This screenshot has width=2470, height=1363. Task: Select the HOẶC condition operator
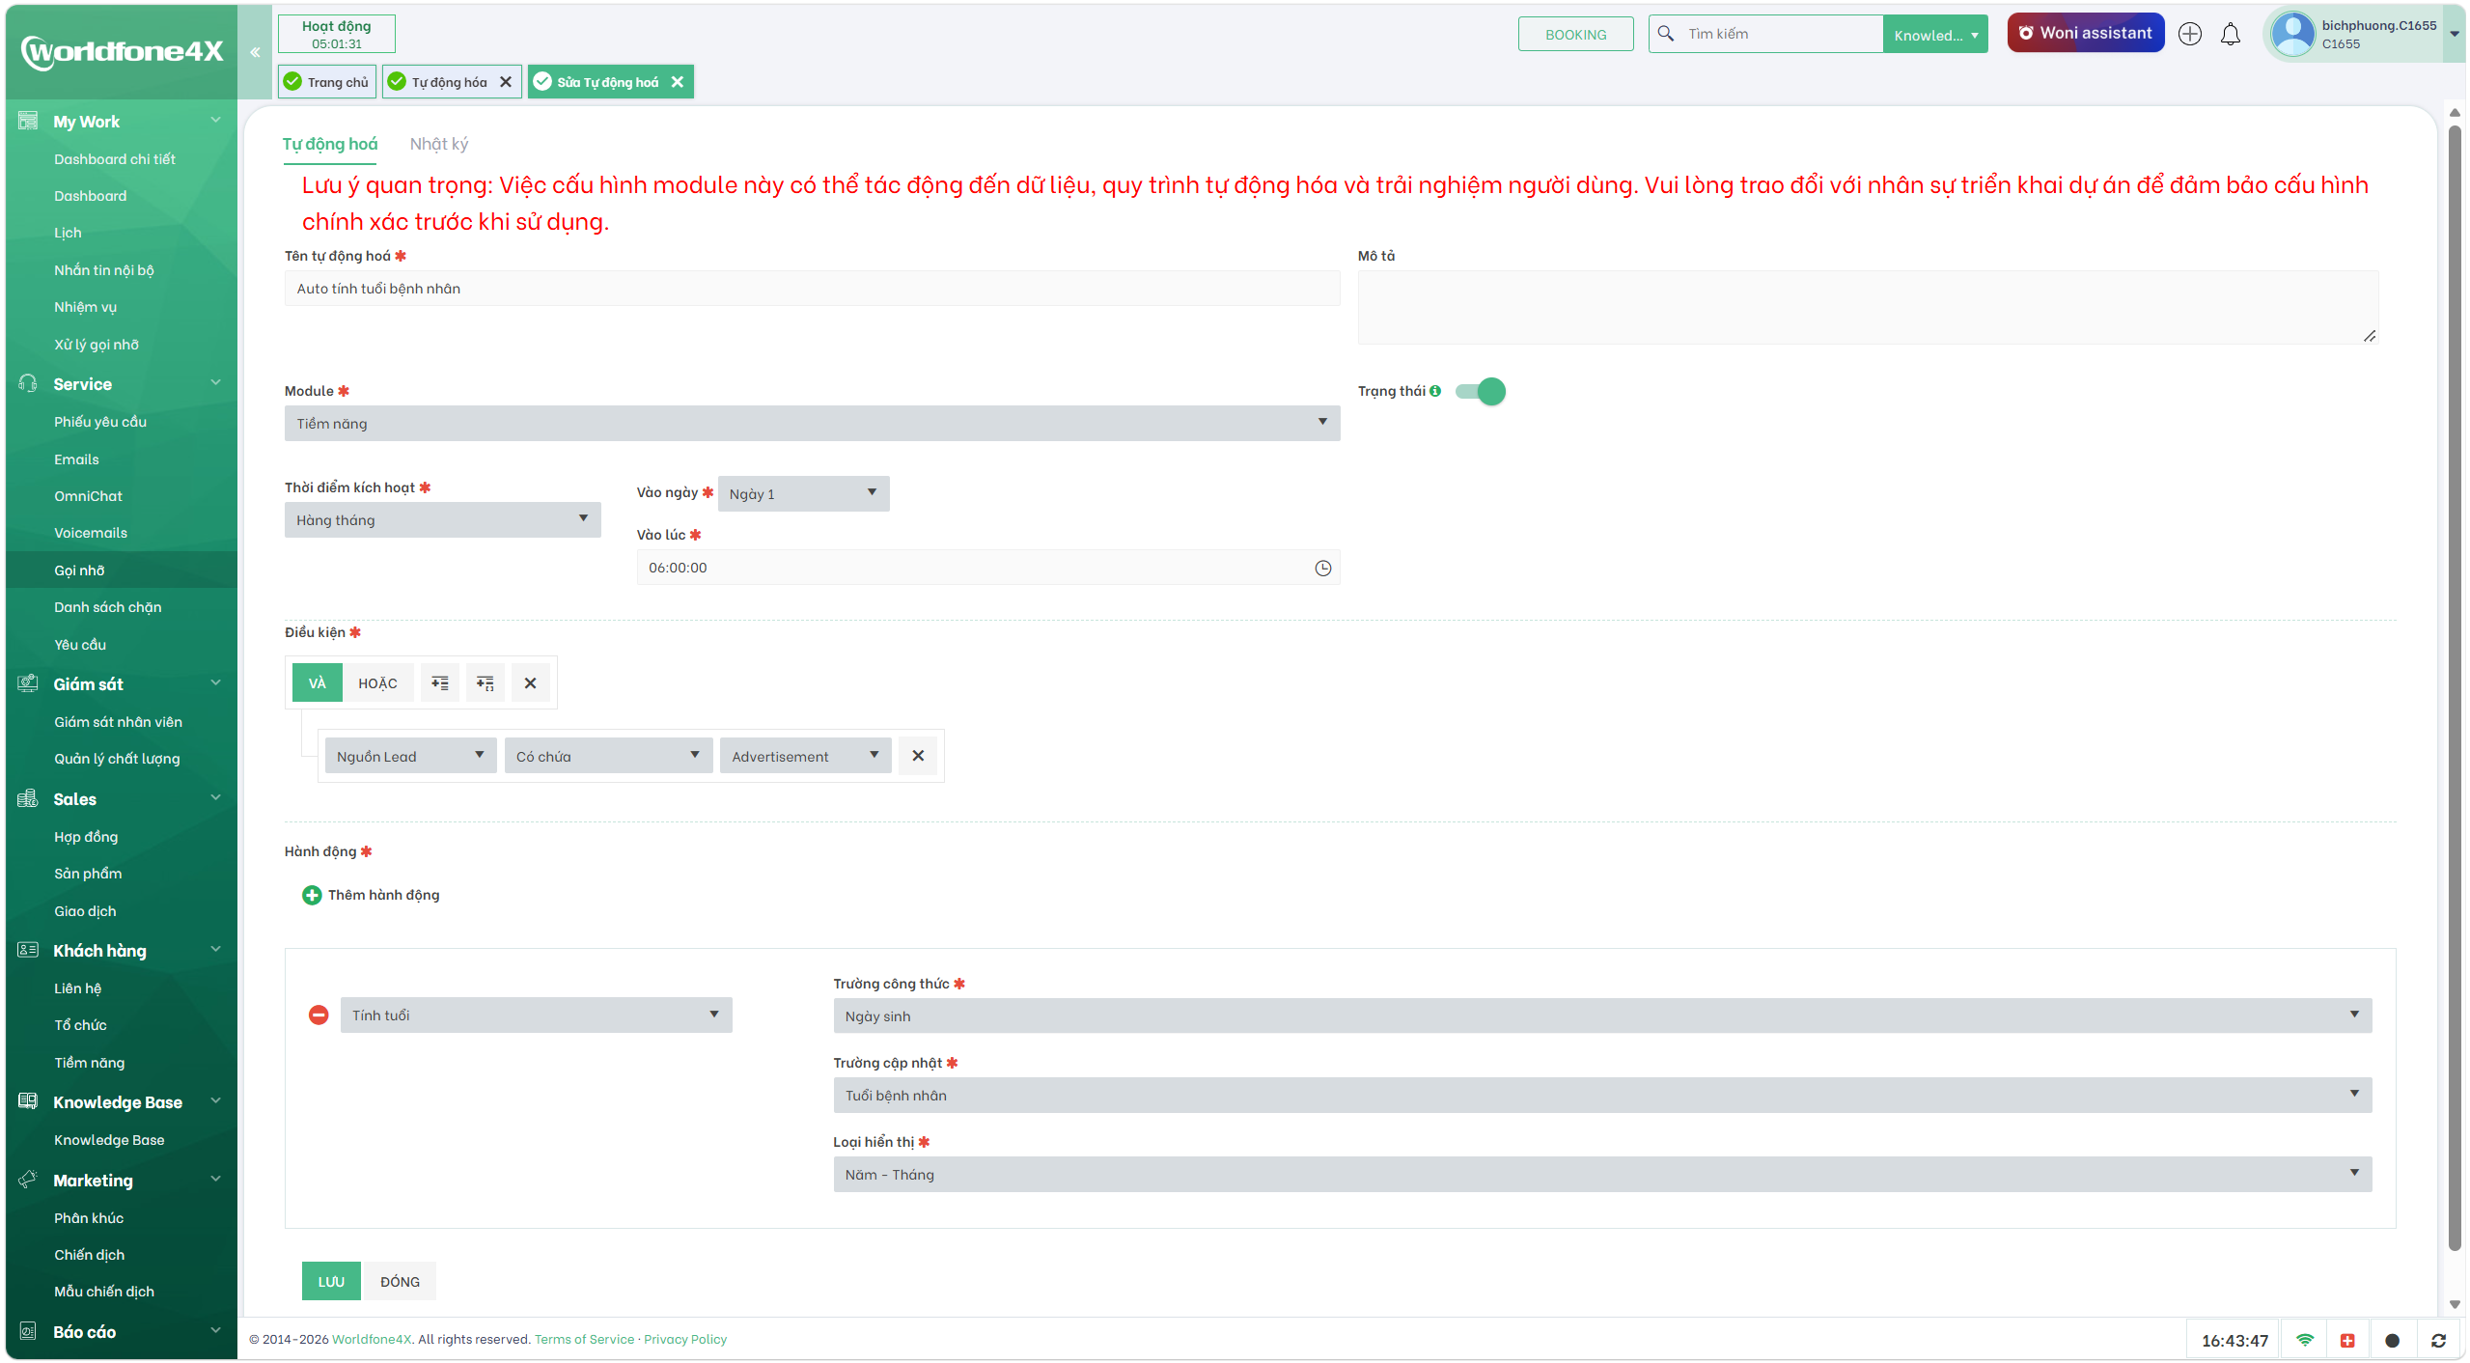[x=377, y=682]
